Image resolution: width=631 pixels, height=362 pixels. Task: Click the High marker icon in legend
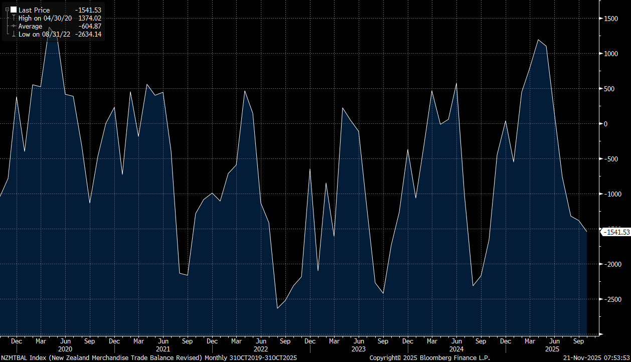[x=14, y=18]
